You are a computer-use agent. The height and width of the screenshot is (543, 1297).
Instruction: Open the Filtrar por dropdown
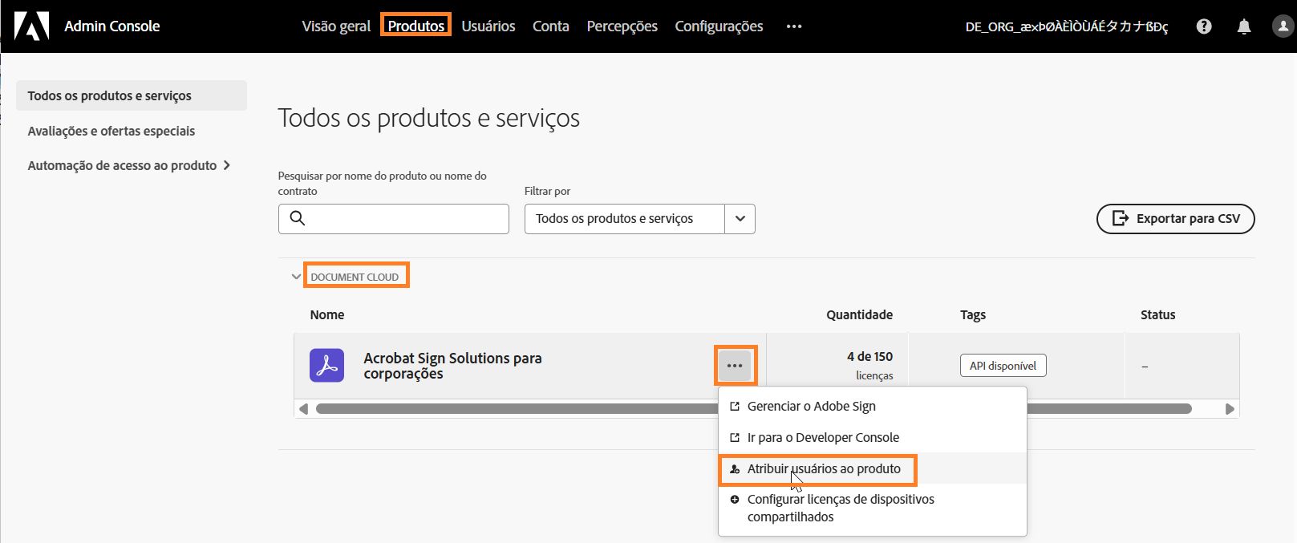(x=739, y=218)
